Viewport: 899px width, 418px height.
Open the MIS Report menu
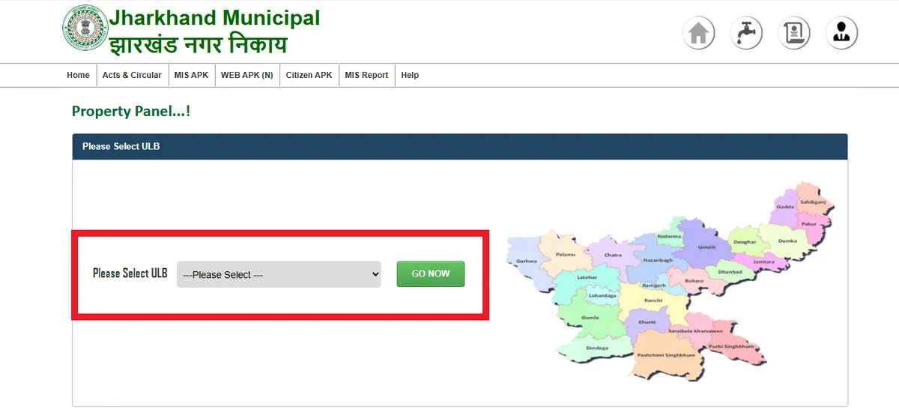pos(366,75)
